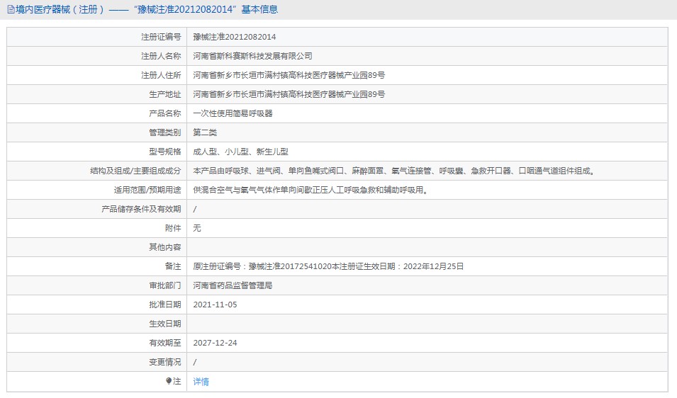677x398 pixels.
Task: Select the page title 境内医疗器械（注册）基本信息
Action: click(147, 9)
